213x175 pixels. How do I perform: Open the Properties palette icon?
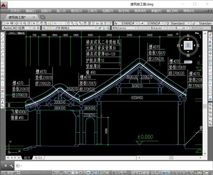tap(85, 23)
